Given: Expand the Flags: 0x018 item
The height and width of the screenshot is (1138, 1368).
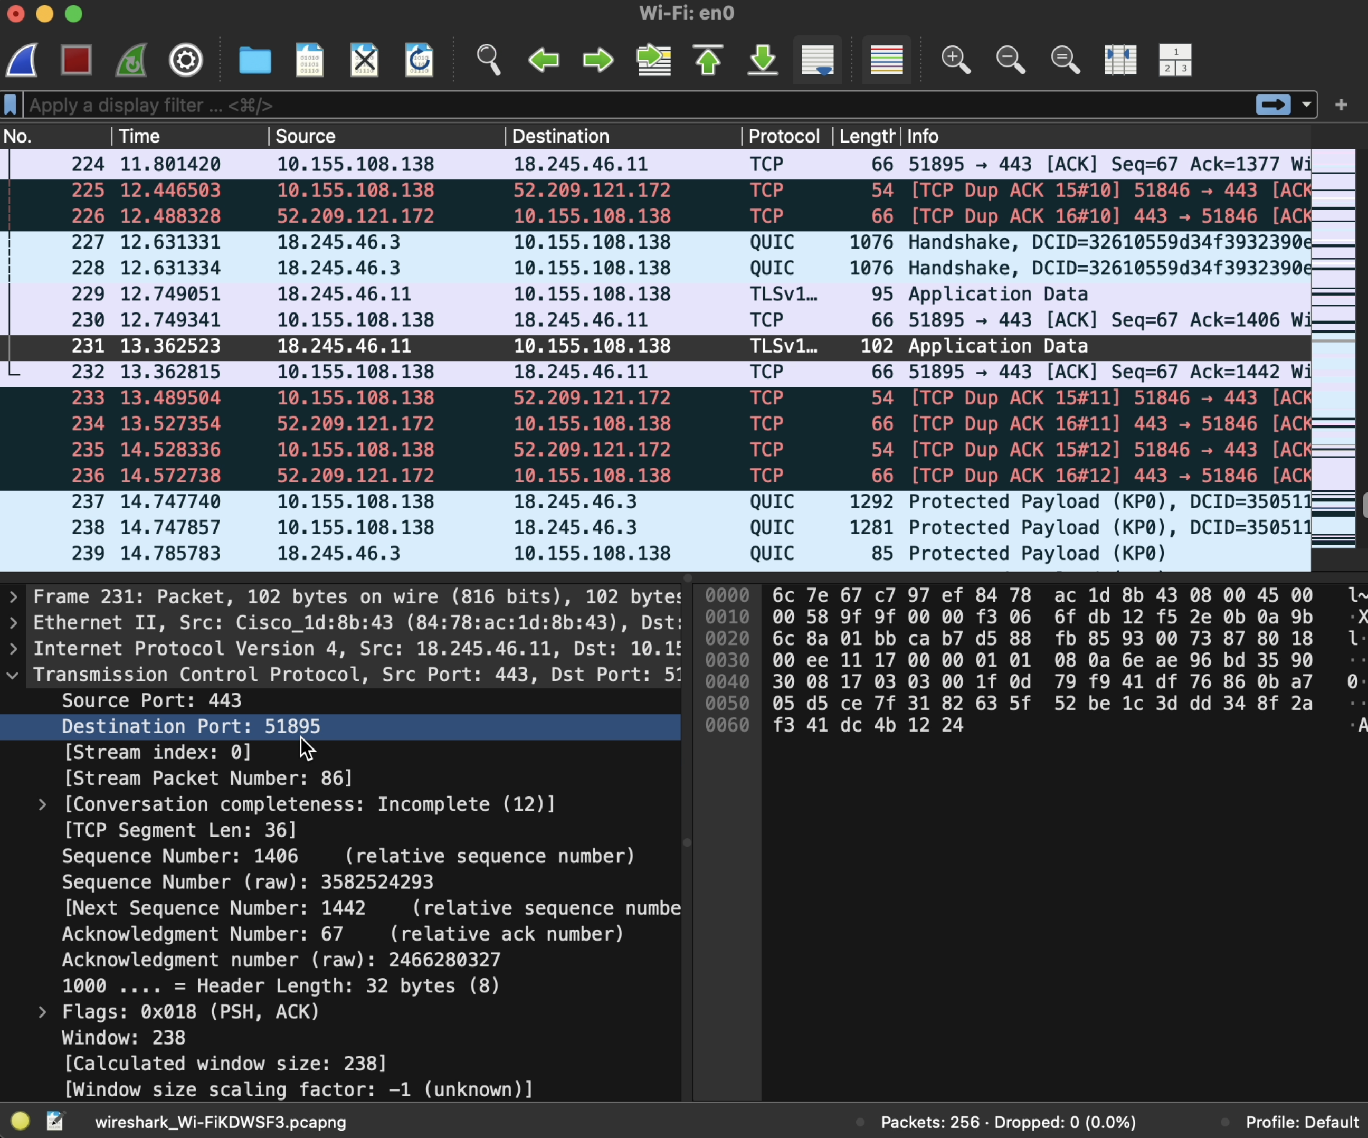Looking at the screenshot, I should click(x=42, y=1012).
